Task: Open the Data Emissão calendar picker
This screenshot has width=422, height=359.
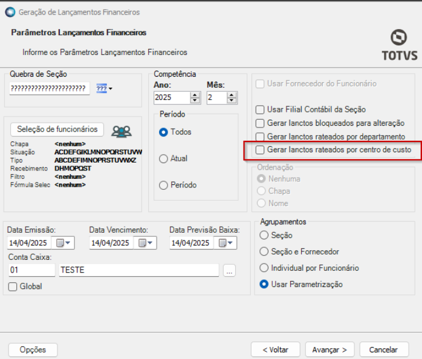Action: pyautogui.click(x=63, y=243)
